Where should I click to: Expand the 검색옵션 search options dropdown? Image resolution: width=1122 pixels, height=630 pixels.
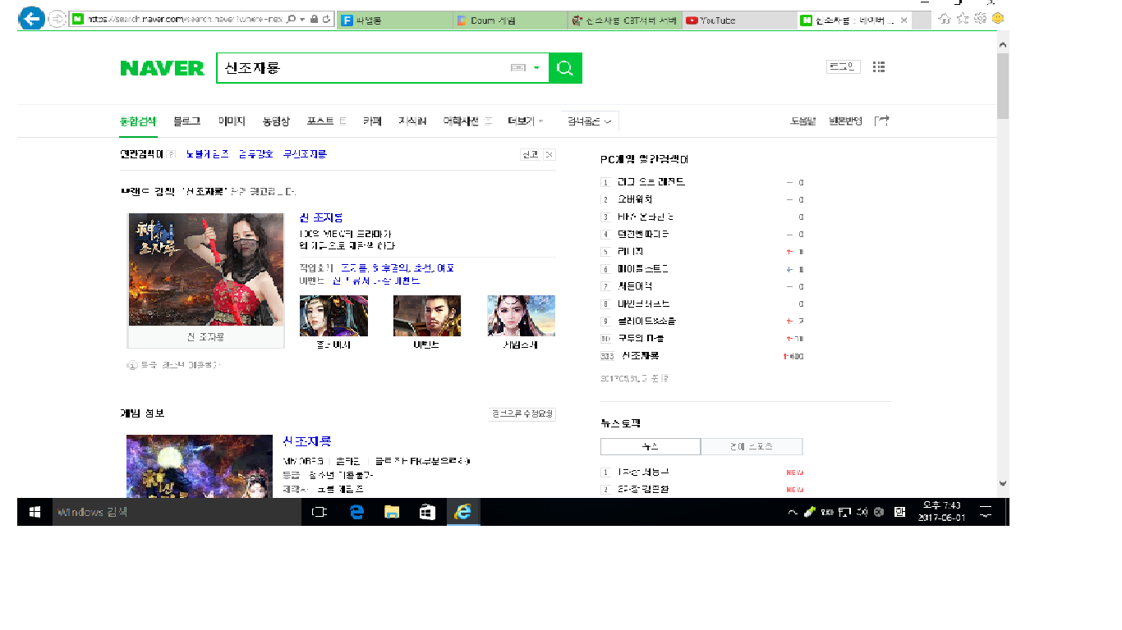point(590,121)
